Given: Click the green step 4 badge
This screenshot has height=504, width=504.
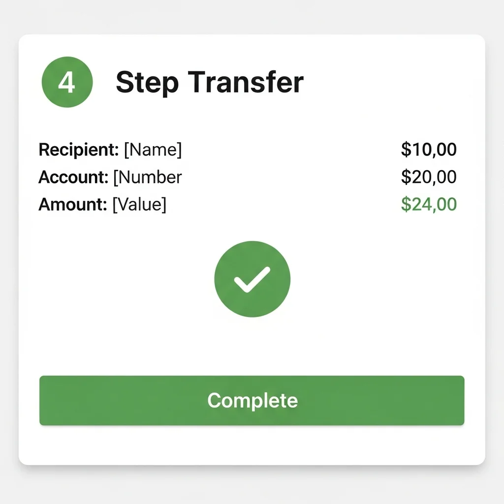Looking at the screenshot, I should coord(66,83).
